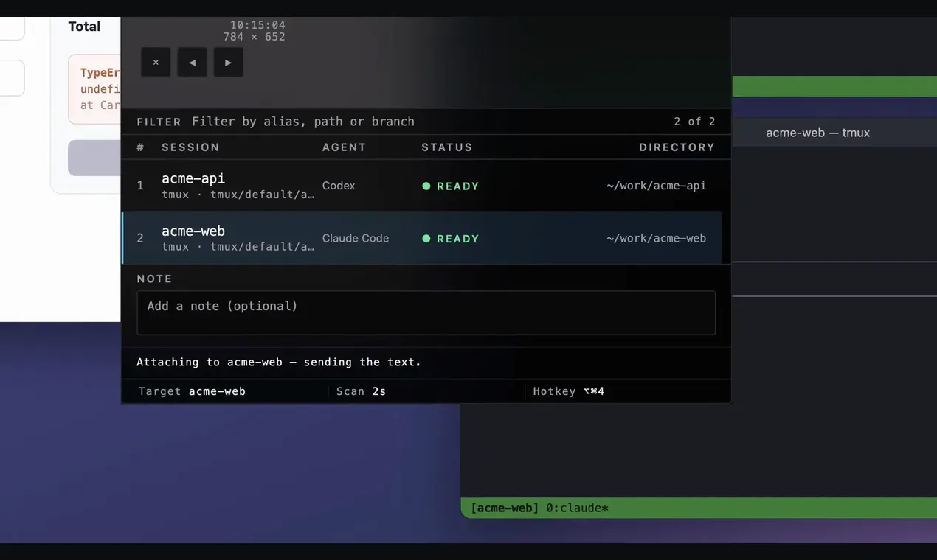
Task: Click the Target acme-web footer entry
Action: [x=192, y=391]
